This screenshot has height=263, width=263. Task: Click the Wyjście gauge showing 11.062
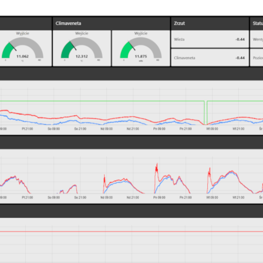(x=23, y=48)
